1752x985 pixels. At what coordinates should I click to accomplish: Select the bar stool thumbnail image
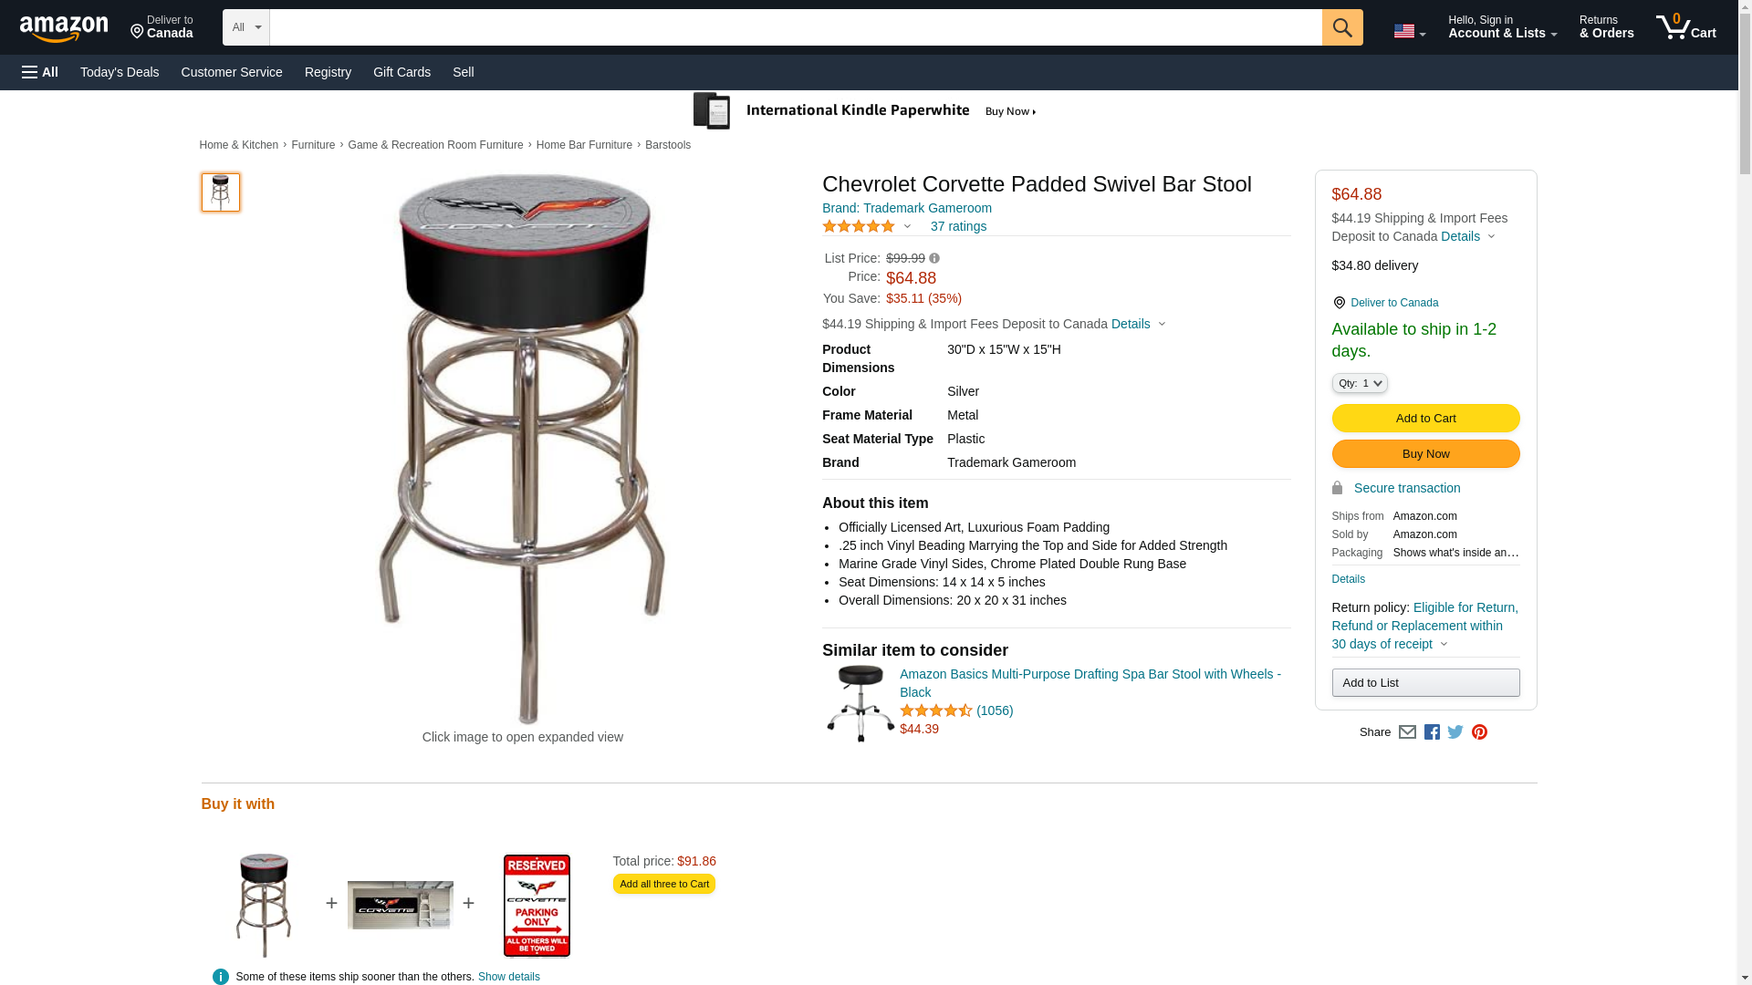(221, 193)
